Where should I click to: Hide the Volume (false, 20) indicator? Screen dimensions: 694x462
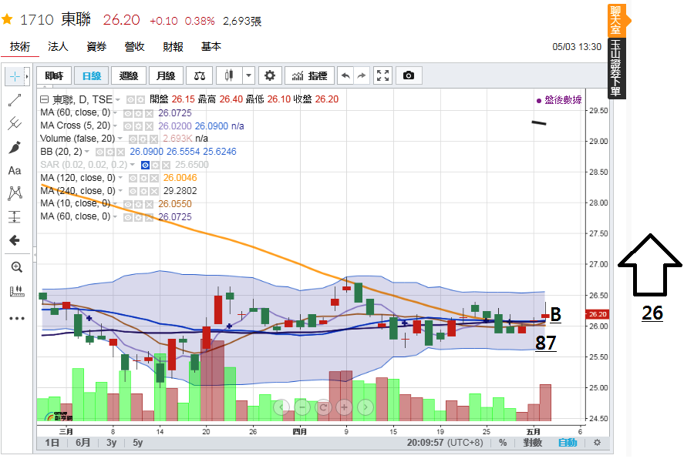coord(133,139)
